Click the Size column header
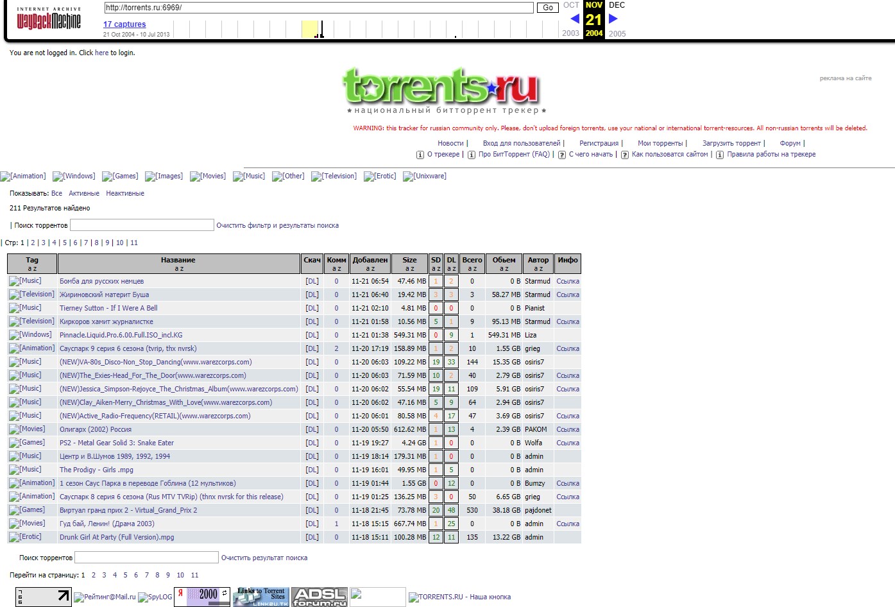The width and height of the screenshot is (895, 607). 410,264
